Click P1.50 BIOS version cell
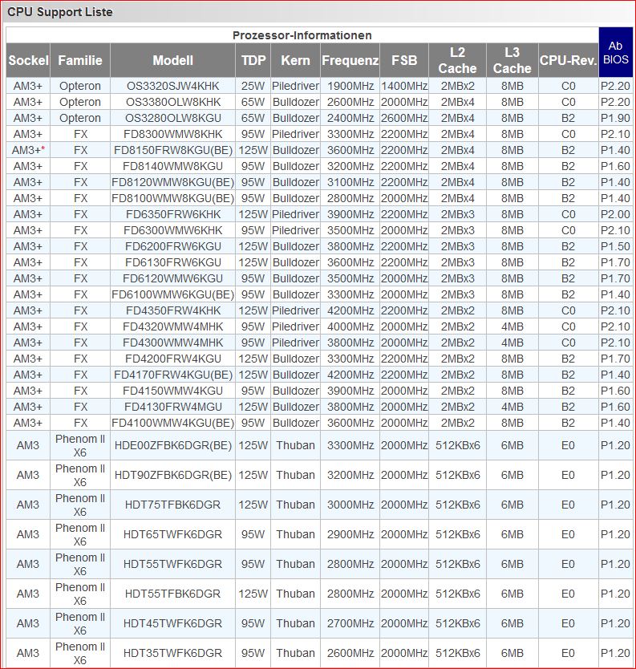 [x=615, y=246]
